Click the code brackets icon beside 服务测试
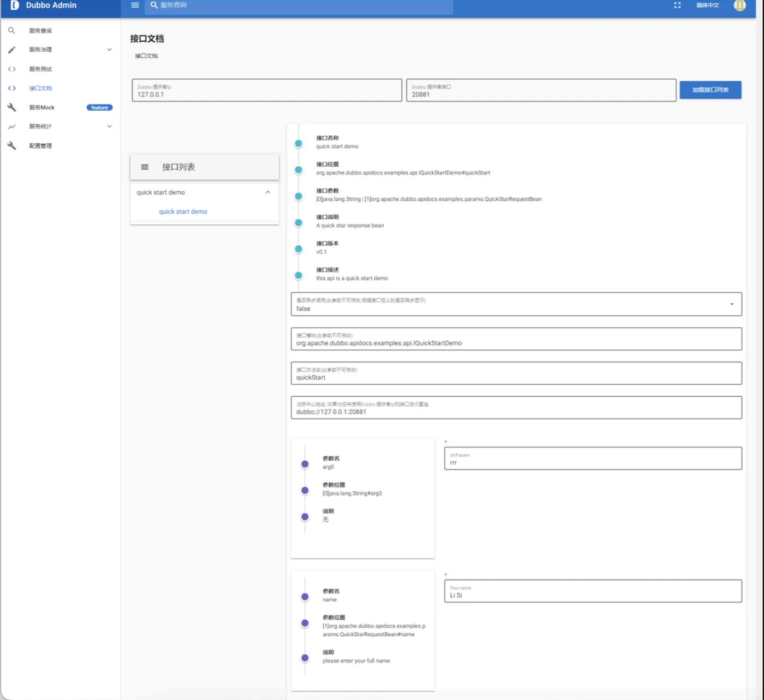 pyautogui.click(x=11, y=69)
